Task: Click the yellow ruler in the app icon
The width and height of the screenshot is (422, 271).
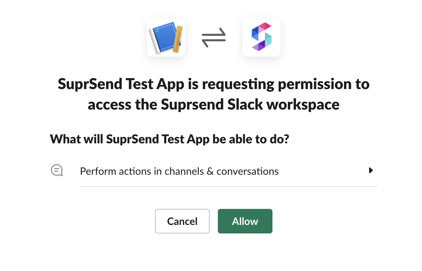Action: 177,39
